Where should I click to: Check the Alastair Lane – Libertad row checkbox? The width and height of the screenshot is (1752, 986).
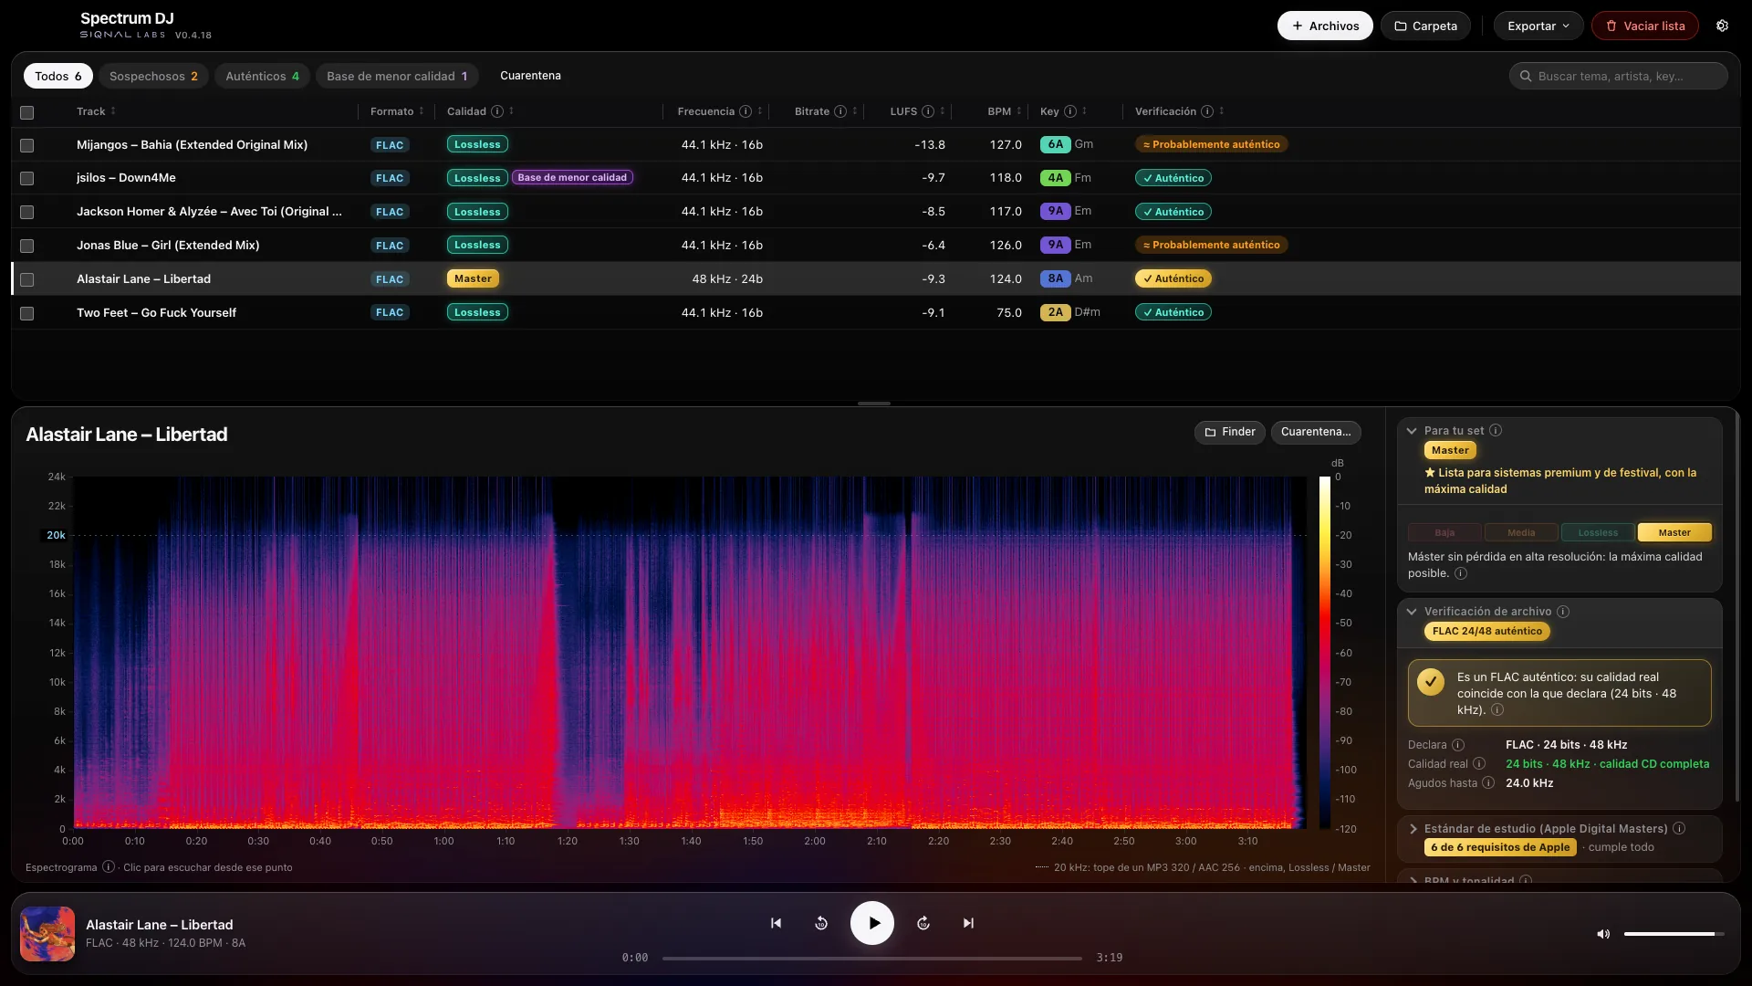tap(27, 279)
